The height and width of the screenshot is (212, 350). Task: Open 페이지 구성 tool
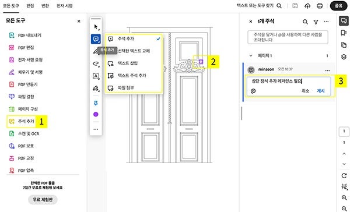[23, 109]
